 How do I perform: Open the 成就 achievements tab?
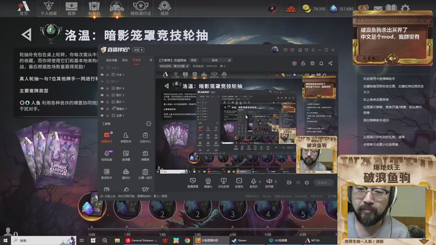(165, 8)
